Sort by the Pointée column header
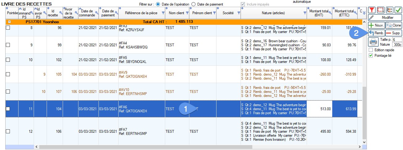The height and width of the screenshot is (150, 403). click(x=12, y=13)
